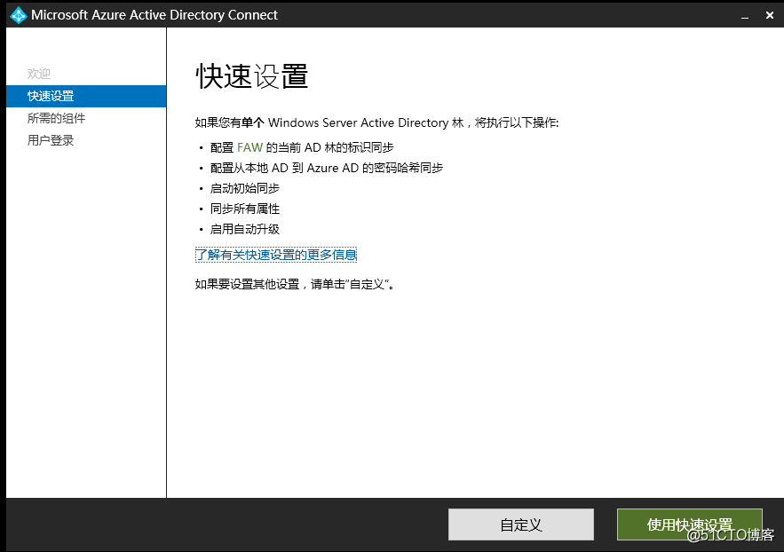Go to the 用户登录 sidebar step

(x=51, y=140)
